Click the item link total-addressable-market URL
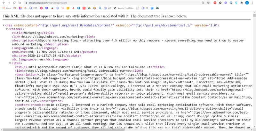This screenshot has width=256, height=131. coord(78,71)
